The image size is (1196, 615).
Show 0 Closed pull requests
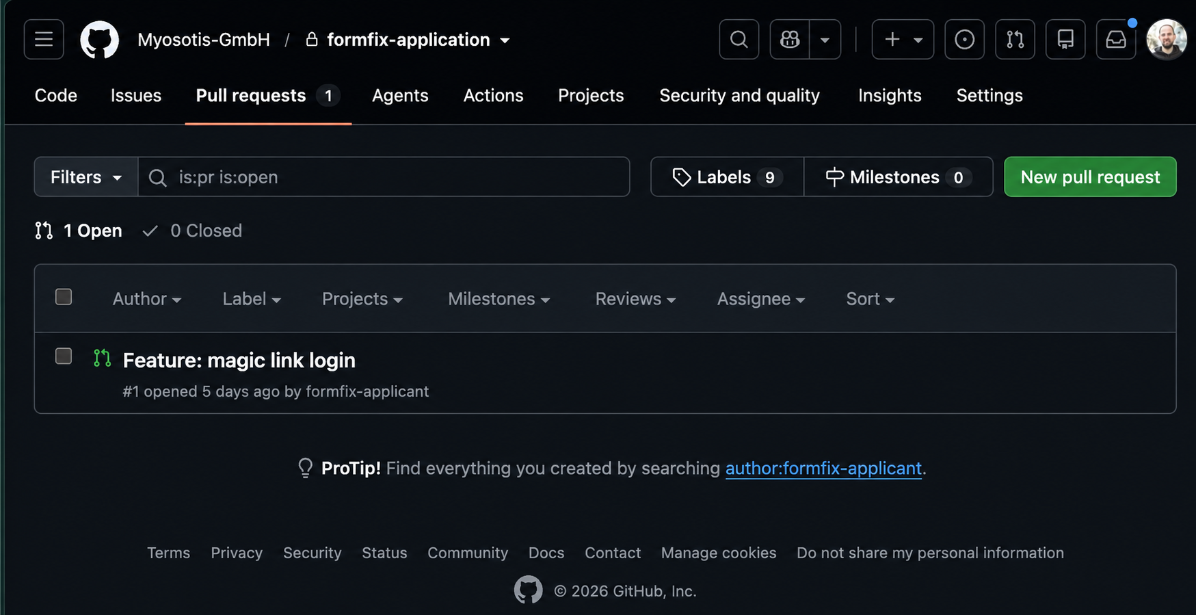point(192,231)
